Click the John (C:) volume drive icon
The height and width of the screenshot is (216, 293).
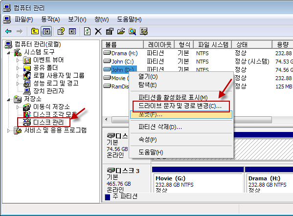[x=107, y=61]
